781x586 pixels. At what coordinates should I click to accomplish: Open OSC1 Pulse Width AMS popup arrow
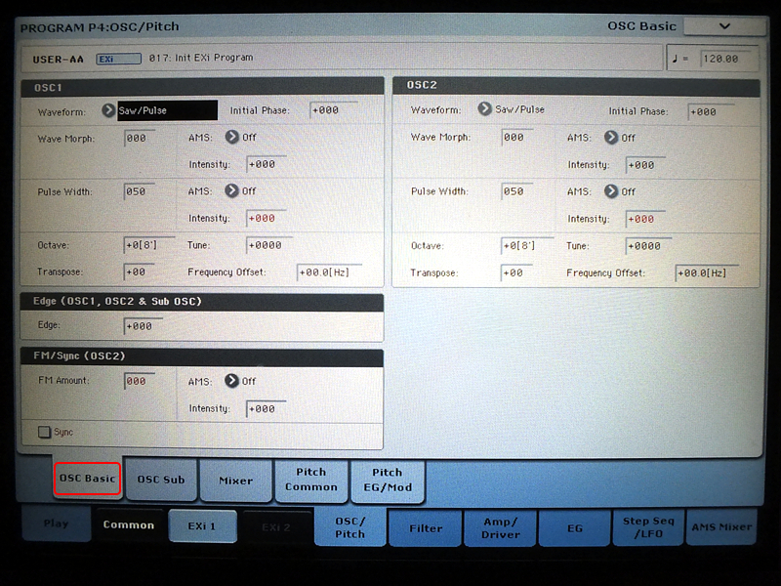[231, 190]
